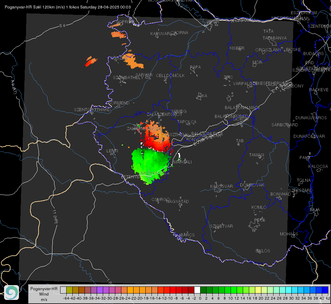Pick the gray swatch at the legend's left end
331x304 pixels.
tap(63, 290)
